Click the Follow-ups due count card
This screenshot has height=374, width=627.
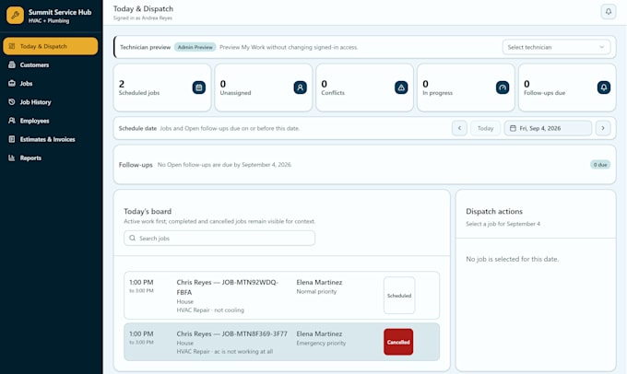coord(567,88)
